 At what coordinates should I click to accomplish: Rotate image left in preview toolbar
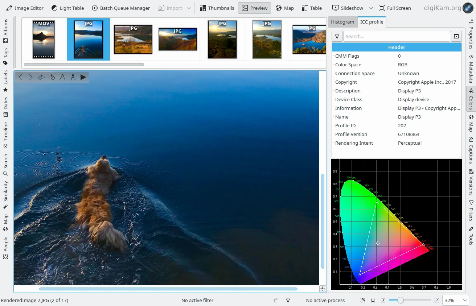click(x=41, y=77)
